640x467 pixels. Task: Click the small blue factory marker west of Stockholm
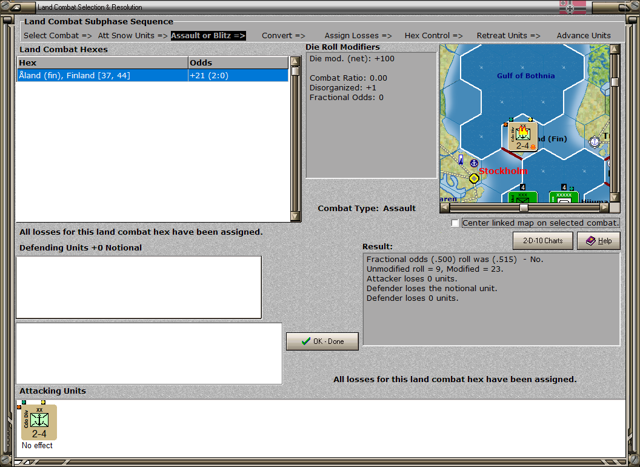click(x=461, y=159)
